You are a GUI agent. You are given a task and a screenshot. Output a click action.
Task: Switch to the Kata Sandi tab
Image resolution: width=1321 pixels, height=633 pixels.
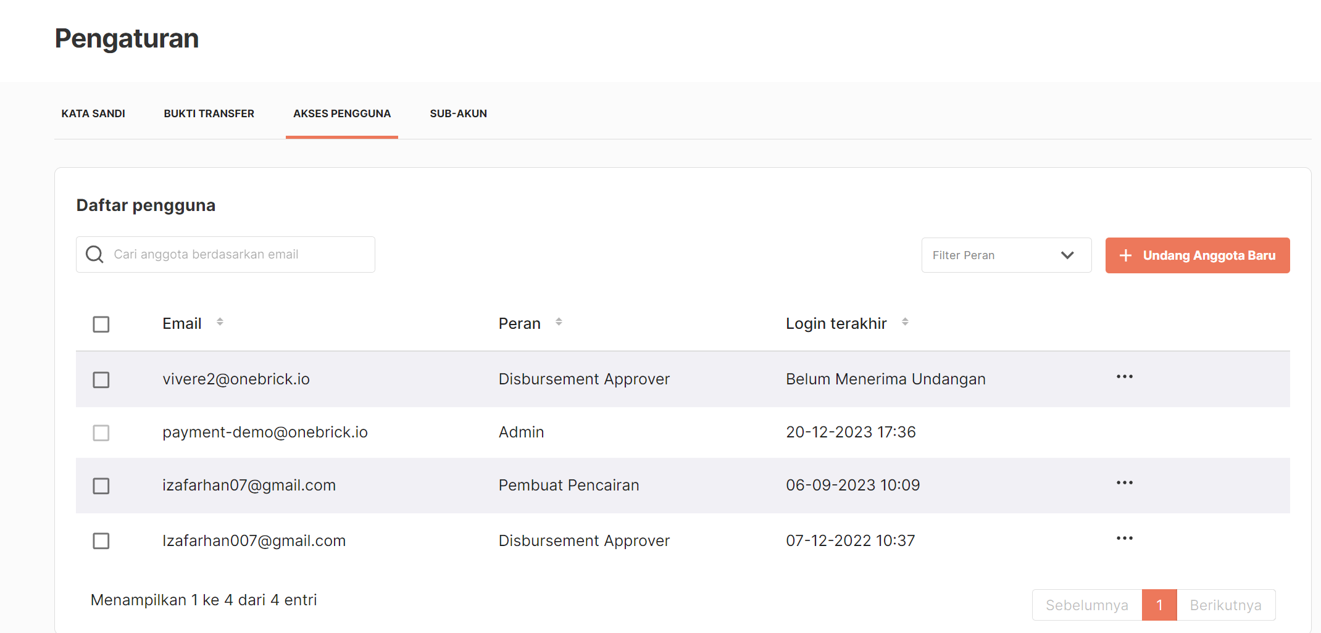click(93, 114)
